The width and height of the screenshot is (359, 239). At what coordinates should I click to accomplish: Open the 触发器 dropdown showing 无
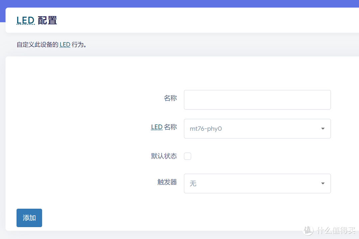(x=257, y=183)
